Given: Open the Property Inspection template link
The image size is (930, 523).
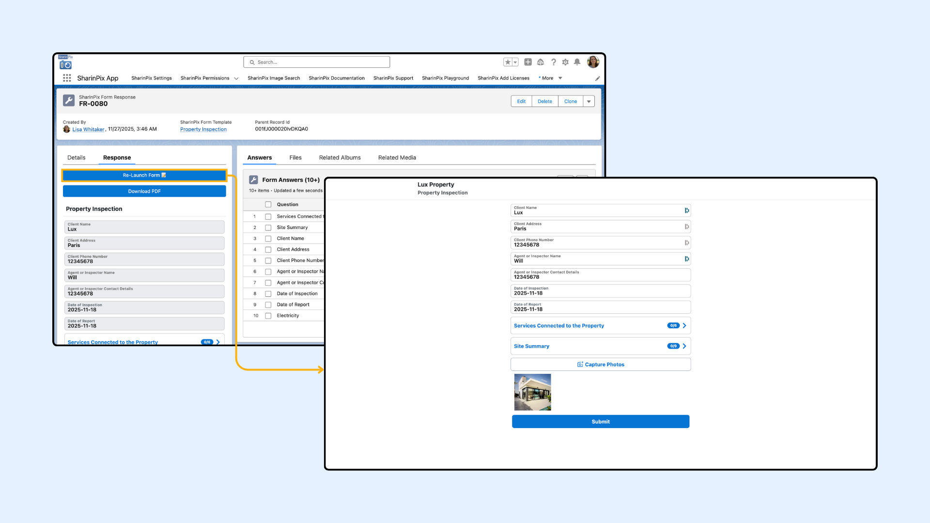Looking at the screenshot, I should tap(203, 129).
